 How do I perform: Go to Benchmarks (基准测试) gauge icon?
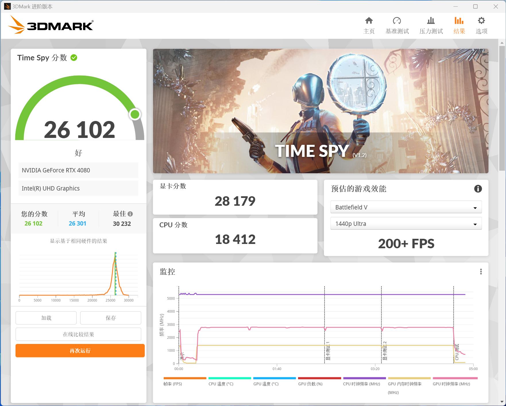click(x=397, y=21)
